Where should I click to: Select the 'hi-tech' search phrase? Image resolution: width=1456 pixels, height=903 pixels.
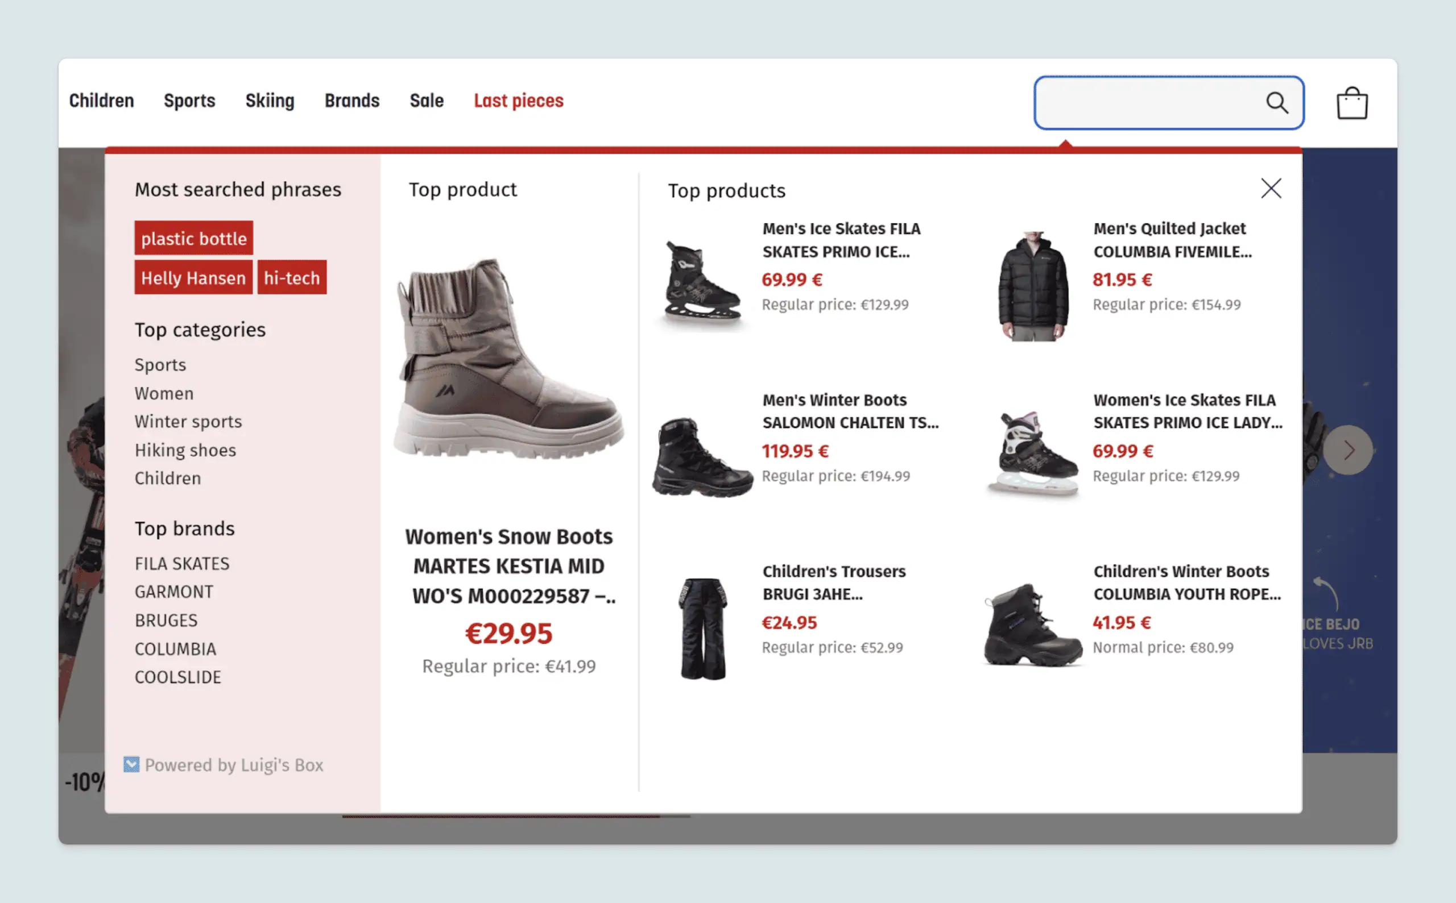coord(292,278)
